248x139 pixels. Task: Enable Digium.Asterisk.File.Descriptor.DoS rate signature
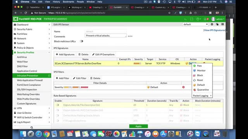point(57,105)
